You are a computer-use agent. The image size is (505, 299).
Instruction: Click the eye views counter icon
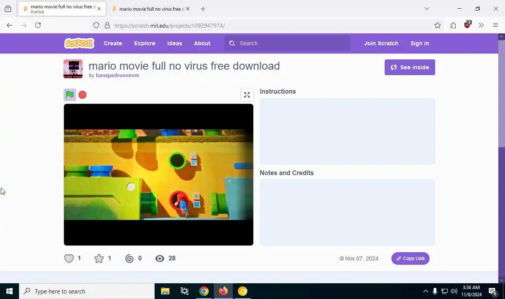pos(160,258)
